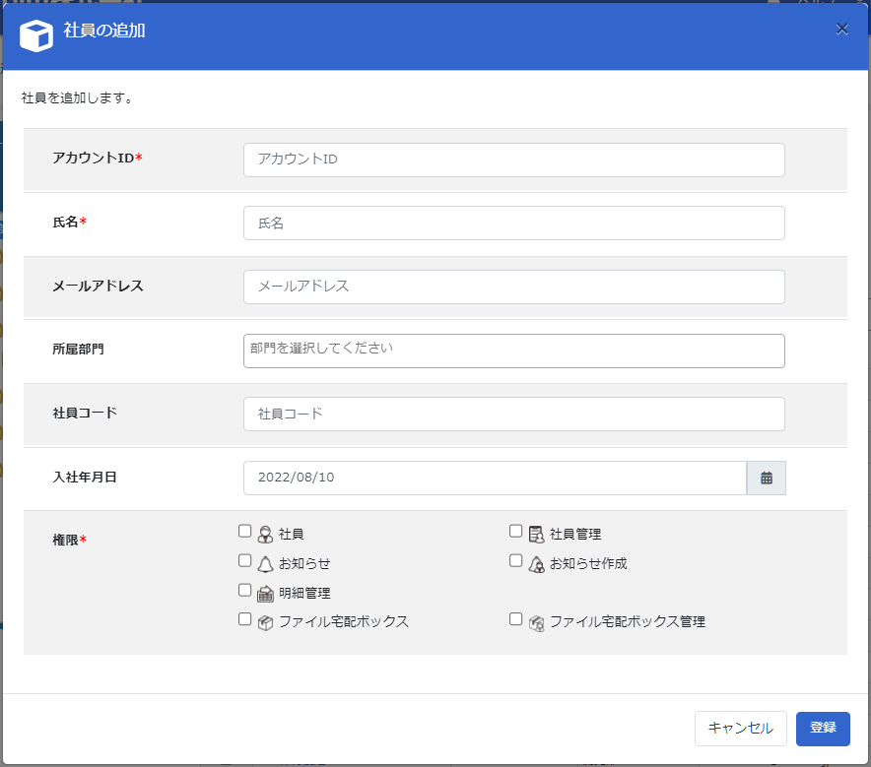
Task: Open the calendar date picker icon
Action: click(766, 478)
